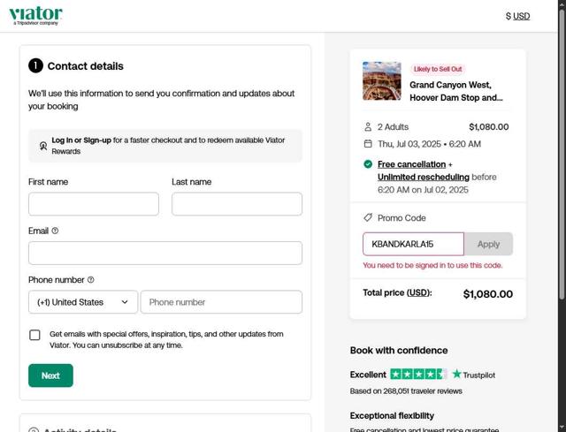The height and width of the screenshot is (432, 566).
Task: Open the Free cancellation link
Action: [x=411, y=164]
